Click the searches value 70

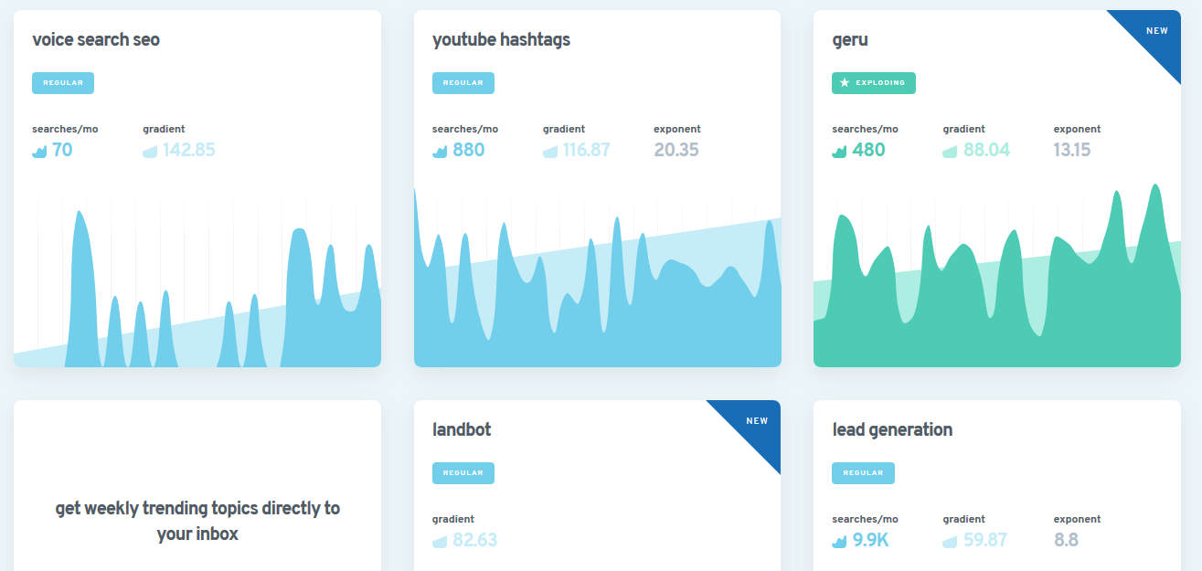[x=62, y=151]
